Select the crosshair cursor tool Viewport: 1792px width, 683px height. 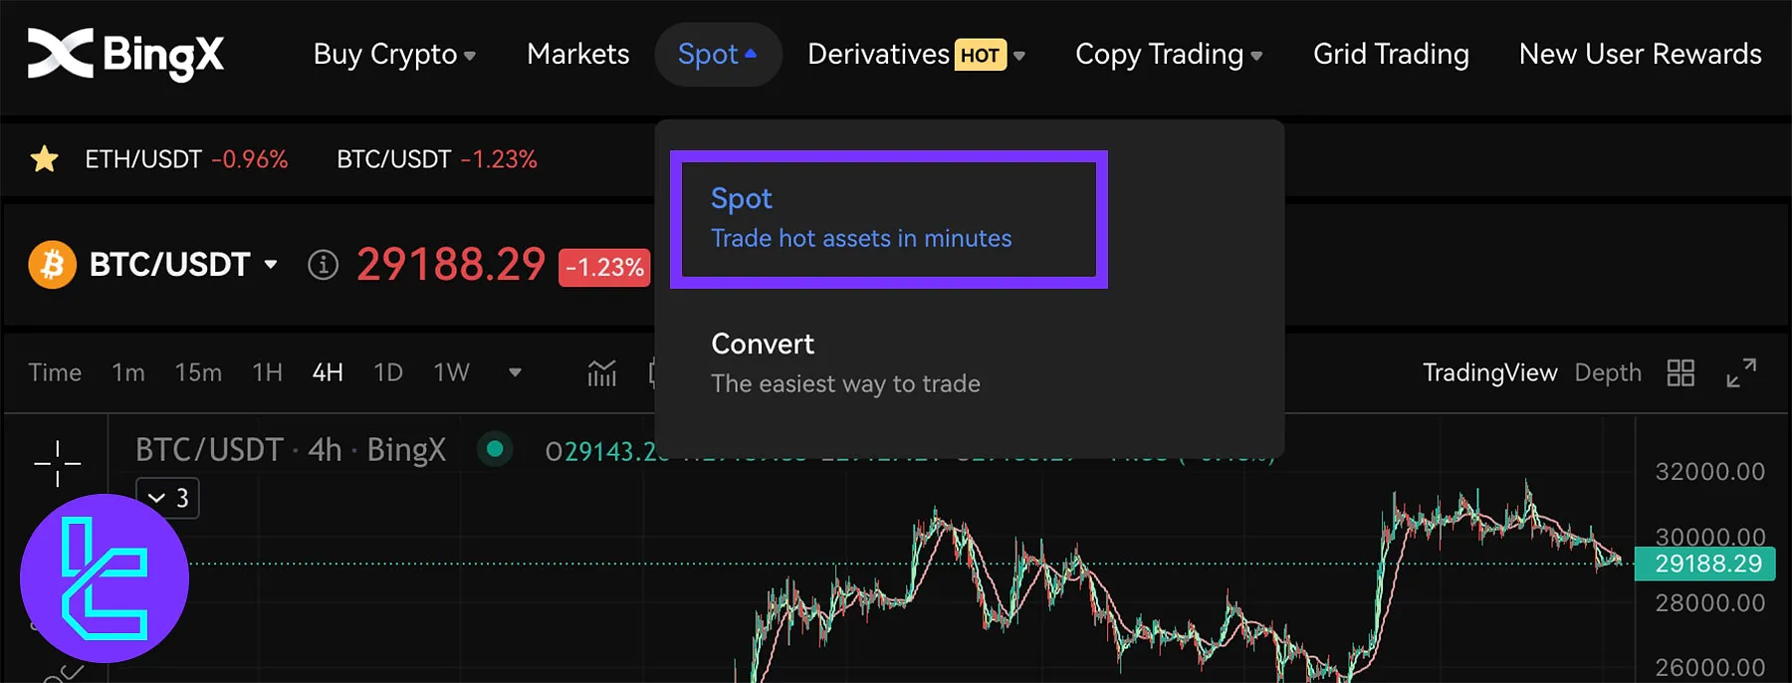pos(57,463)
